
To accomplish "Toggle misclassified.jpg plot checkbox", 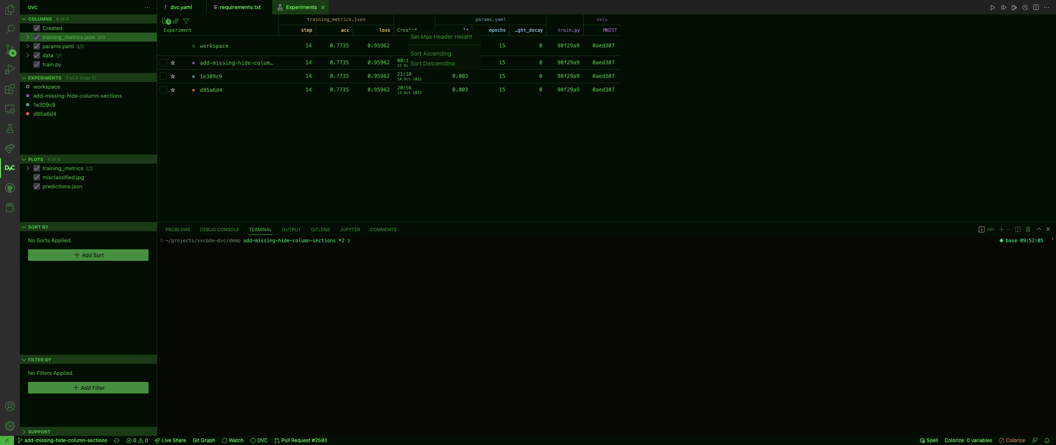I will [37, 178].
